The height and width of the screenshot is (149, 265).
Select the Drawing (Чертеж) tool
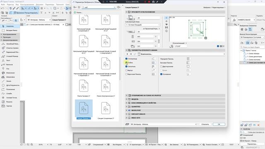(x=10, y=106)
